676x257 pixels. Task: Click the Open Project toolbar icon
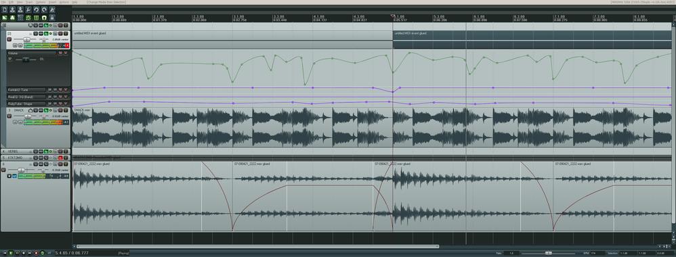(x=12, y=9)
